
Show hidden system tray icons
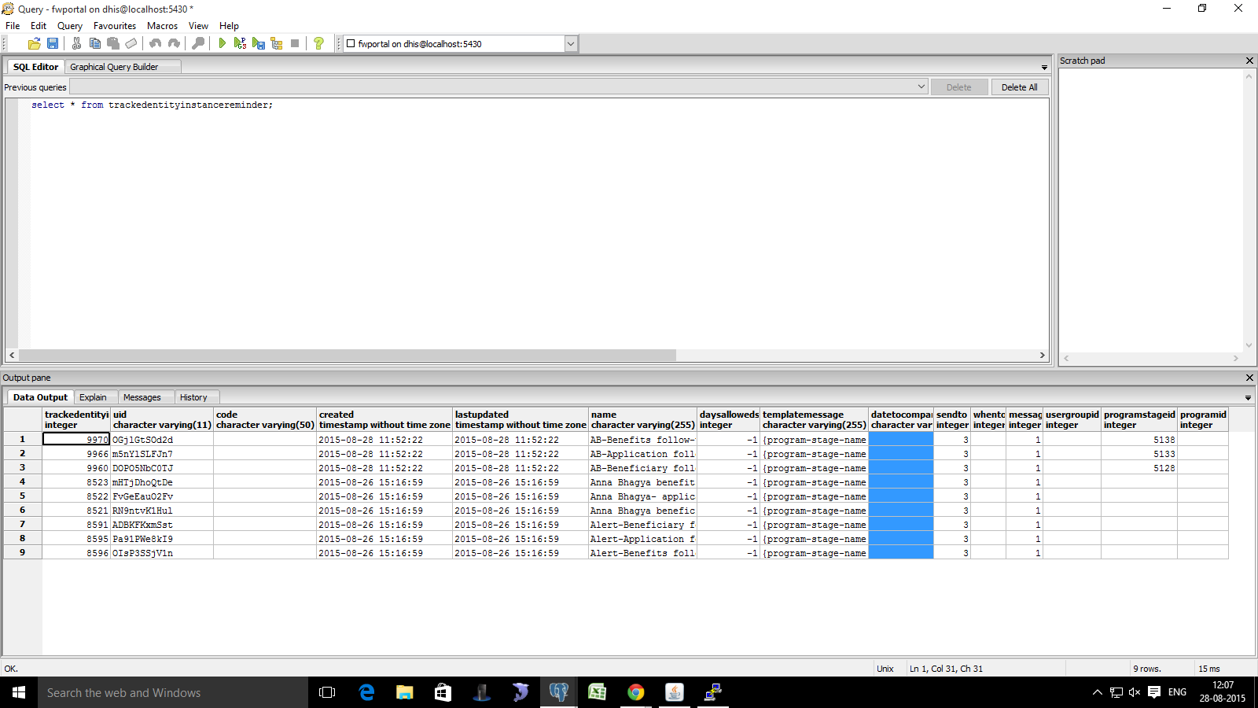click(x=1098, y=692)
